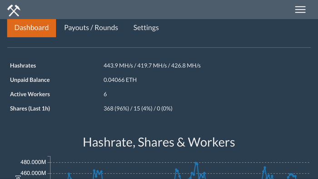This screenshot has width=318, height=179.
Task: Click the 480.000M axis label
Action: click(x=33, y=162)
